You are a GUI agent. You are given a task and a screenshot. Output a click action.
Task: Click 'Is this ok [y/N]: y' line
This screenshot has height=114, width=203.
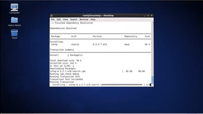[x=62, y=66]
